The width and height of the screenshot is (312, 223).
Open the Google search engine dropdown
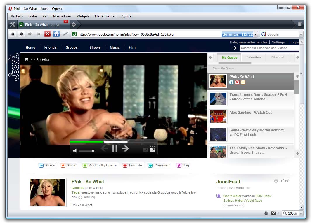[x=301, y=34]
